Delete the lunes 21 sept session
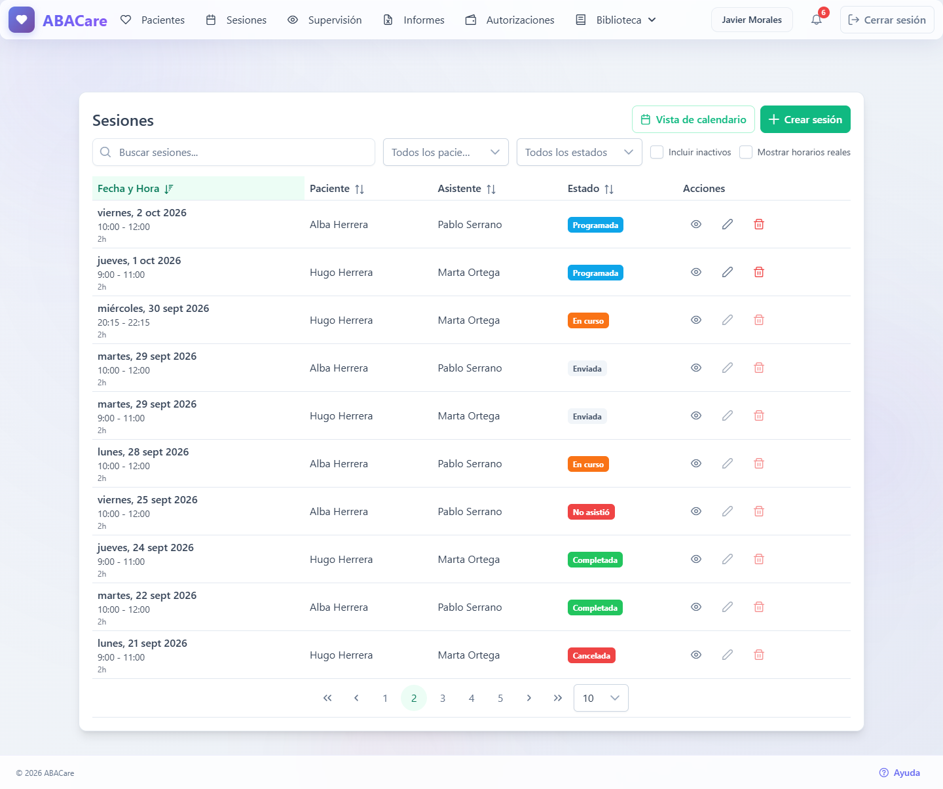Image resolution: width=943 pixels, height=789 pixels. (x=759, y=655)
